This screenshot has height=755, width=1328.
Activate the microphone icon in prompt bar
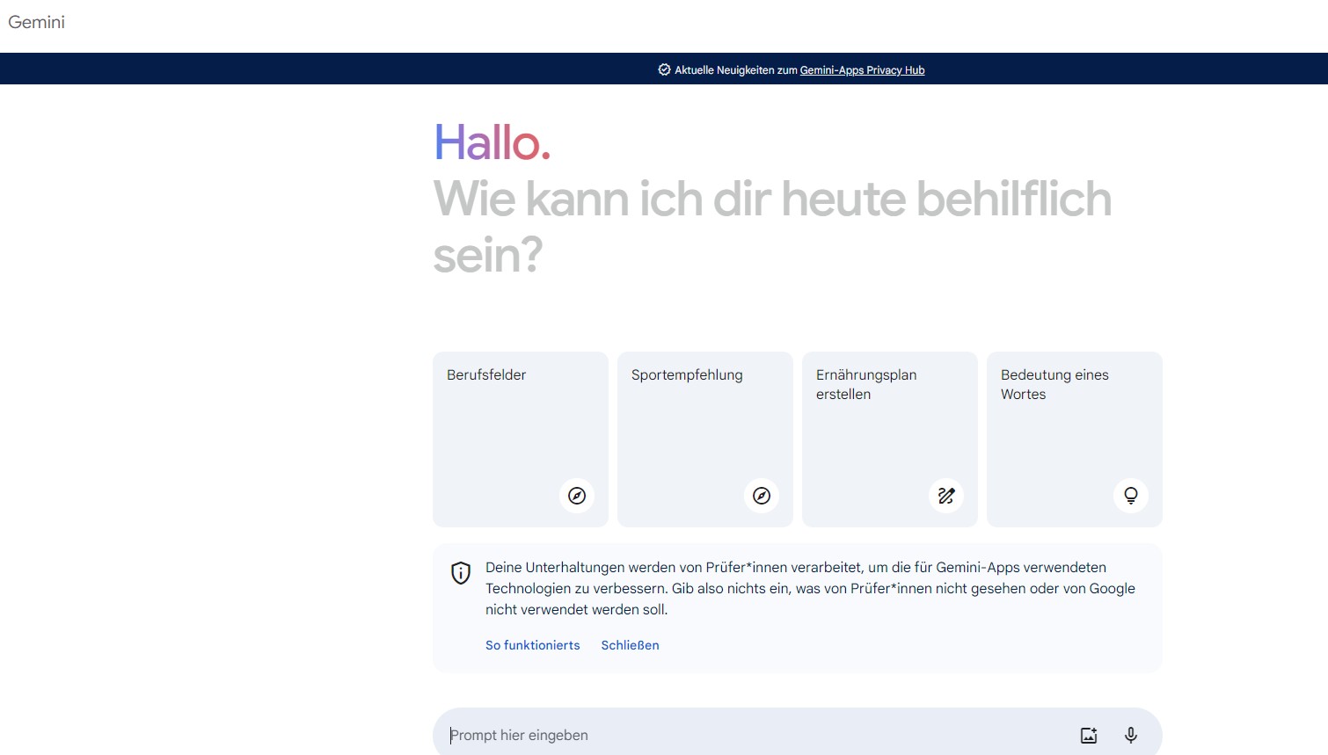(x=1131, y=736)
